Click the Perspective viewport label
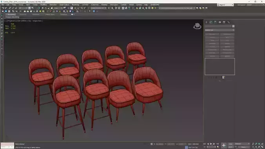 (x=11, y=21)
